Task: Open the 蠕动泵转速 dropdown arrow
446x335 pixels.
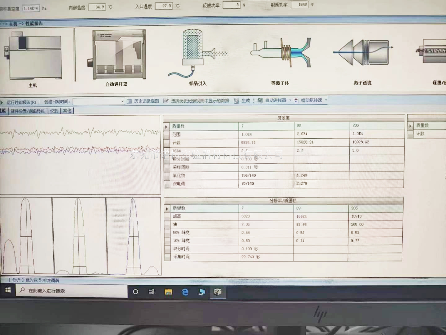Action: point(326,100)
